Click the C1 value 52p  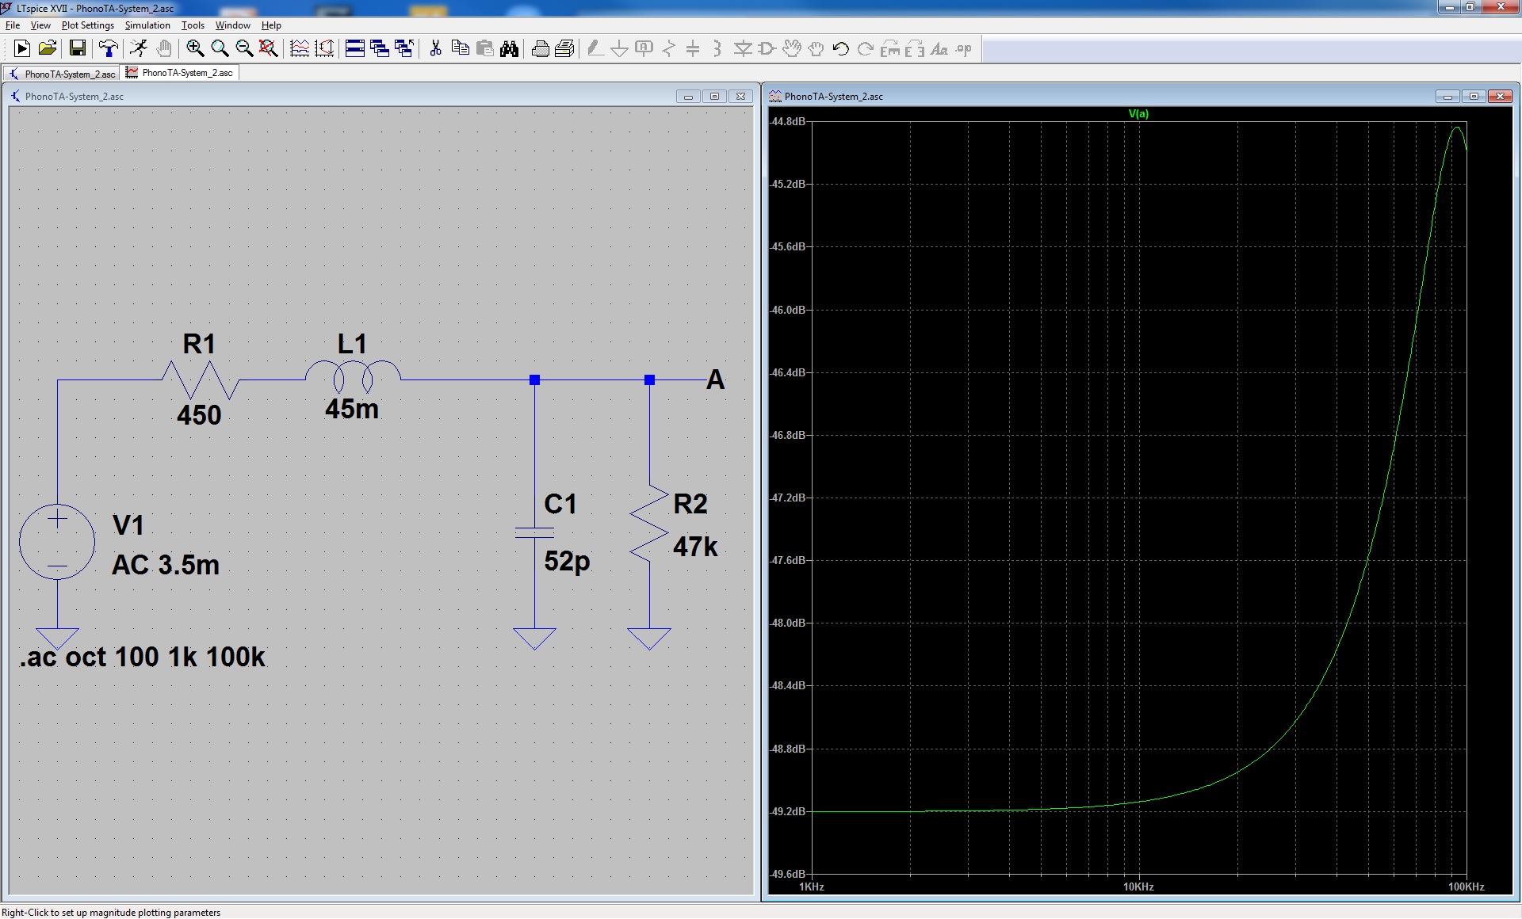tap(567, 562)
